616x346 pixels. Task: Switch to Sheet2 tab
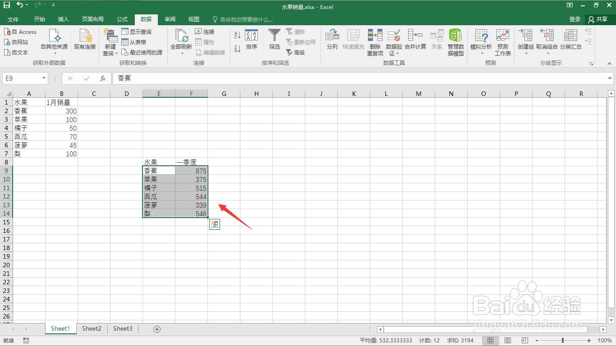coord(92,329)
